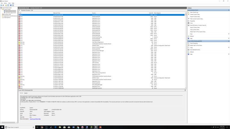Click Refresh under Administrative Events actions
Screen dimensions: 230x129
[192, 36]
